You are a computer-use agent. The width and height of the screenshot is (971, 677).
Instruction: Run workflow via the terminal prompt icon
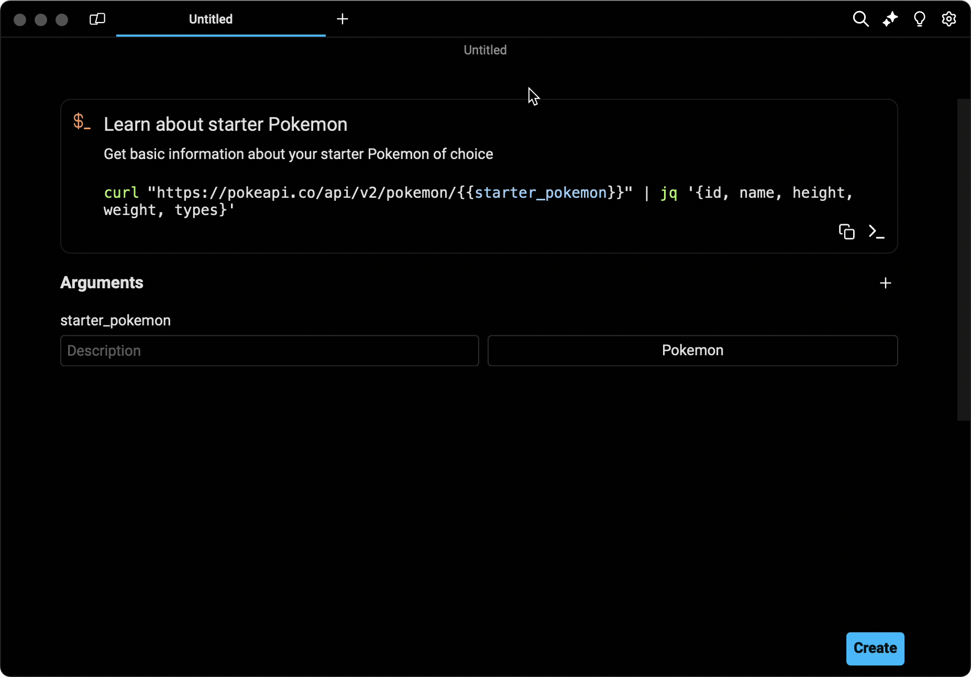pos(877,232)
